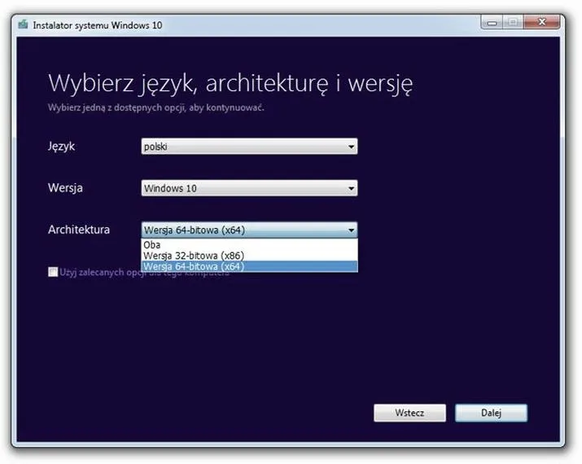Click the Wersja label

click(x=65, y=188)
